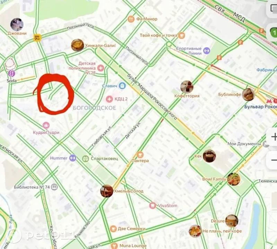Select the Твой кофе и точка cafe icon
The image size is (277, 249).
[x=182, y=35]
